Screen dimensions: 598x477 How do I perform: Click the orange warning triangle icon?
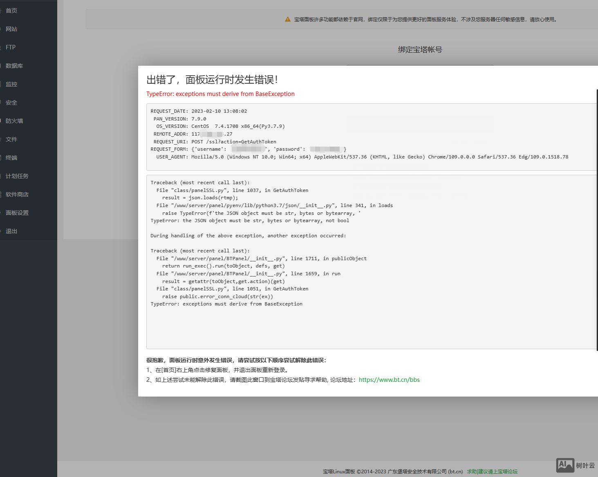(288, 19)
